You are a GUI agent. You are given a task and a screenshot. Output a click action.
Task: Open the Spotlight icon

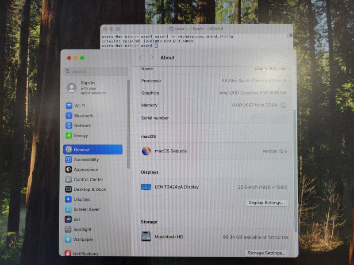68,229
